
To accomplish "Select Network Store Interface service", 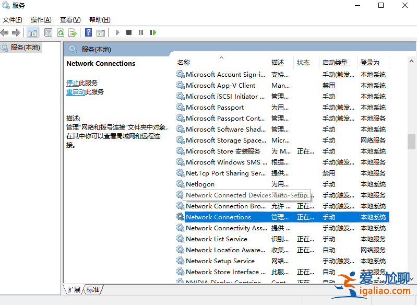I will coord(226,272).
